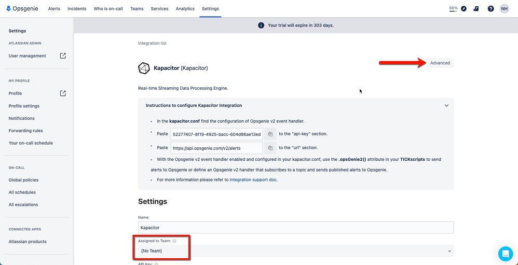Screen dimensions: 518x265
Task: Click the Settings sidebar heading
Action: pos(17,31)
